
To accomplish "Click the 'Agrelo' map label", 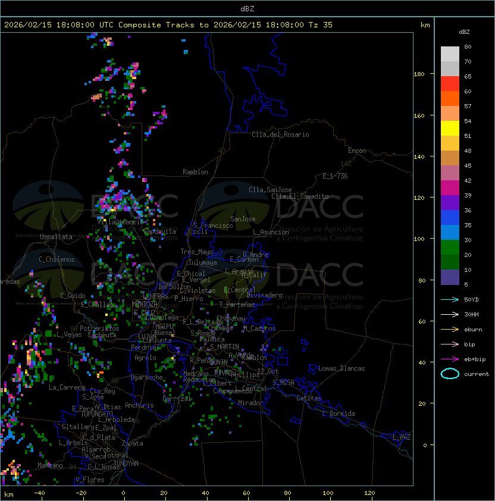I will 145,358.
